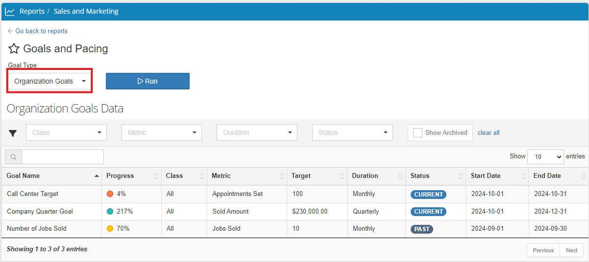Viewport: 589px width, 262px height.
Task: Sort by End Date column header
Action: (559, 176)
